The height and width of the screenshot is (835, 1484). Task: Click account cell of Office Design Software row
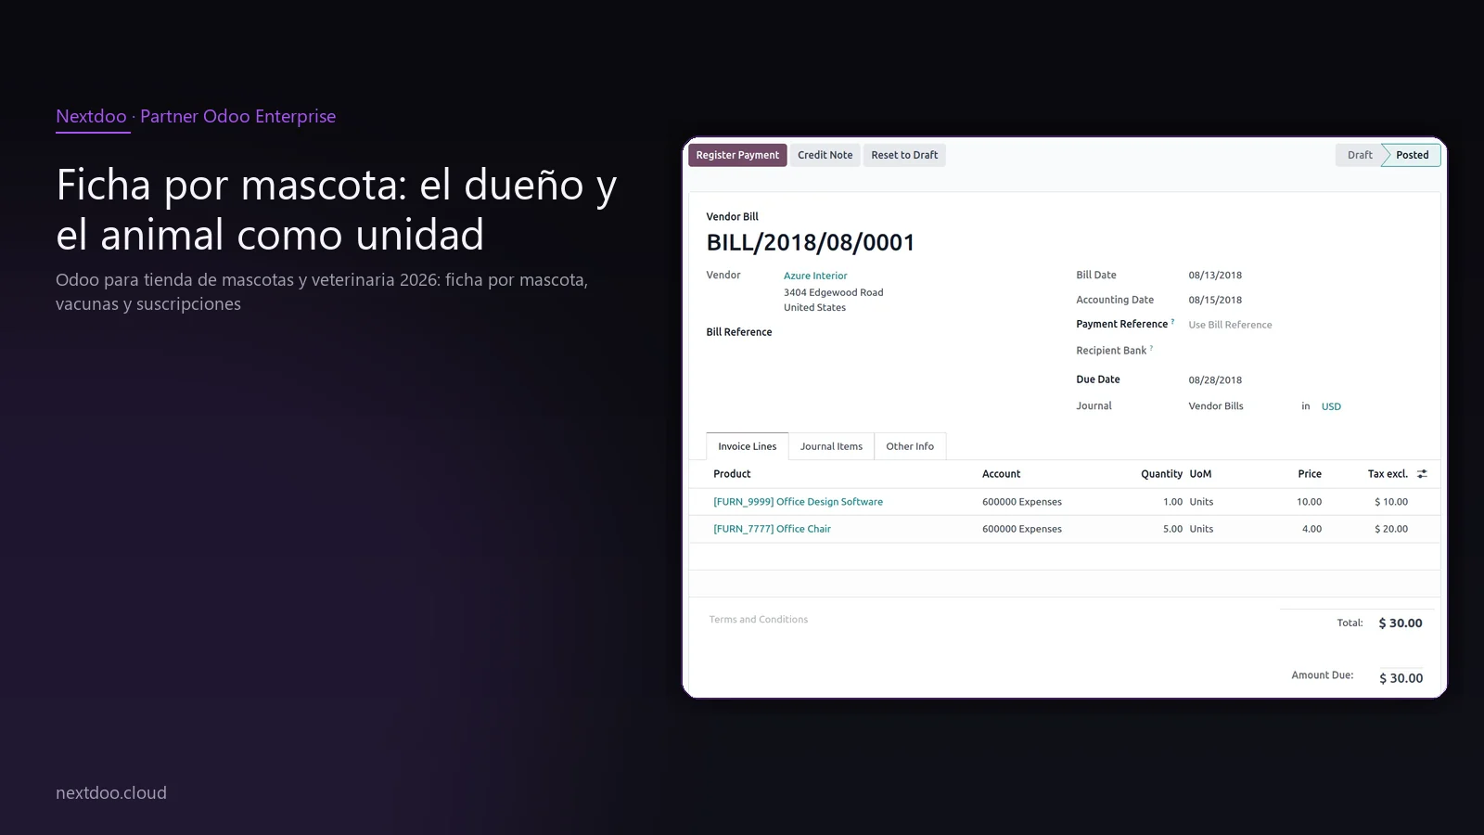pos(1022,502)
